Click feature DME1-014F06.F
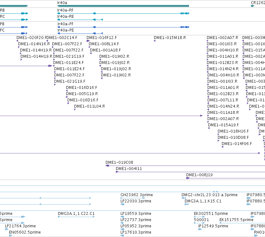The height and width of the screenshot is (237, 265). point(237,144)
